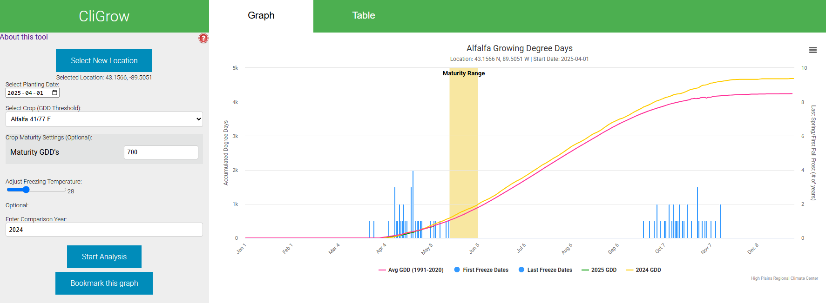This screenshot has width=826, height=303.
Task: Focus the Enter Comparison Year field
Action: (104, 230)
